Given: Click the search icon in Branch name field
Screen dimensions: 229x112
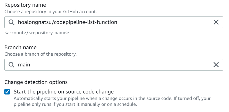Looking at the screenshot, I should point(11,65).
